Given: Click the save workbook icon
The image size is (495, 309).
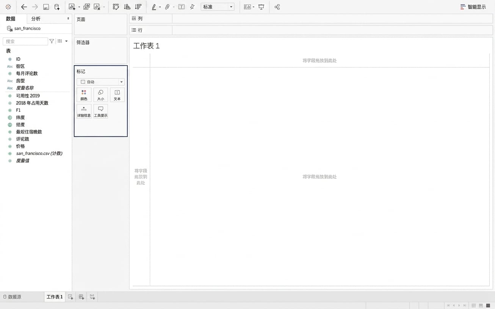Looking at the screenshot, I should [x=46, y=7].
